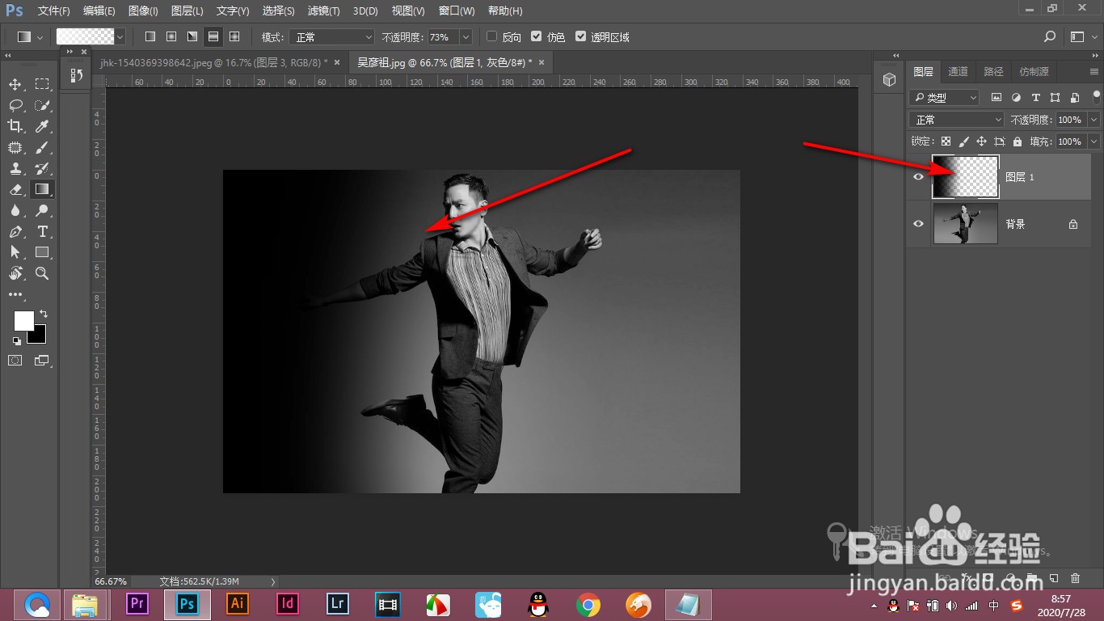Open Google Chrome from the taskbar
The image size is (1104, 621).
tap(588, 604)
